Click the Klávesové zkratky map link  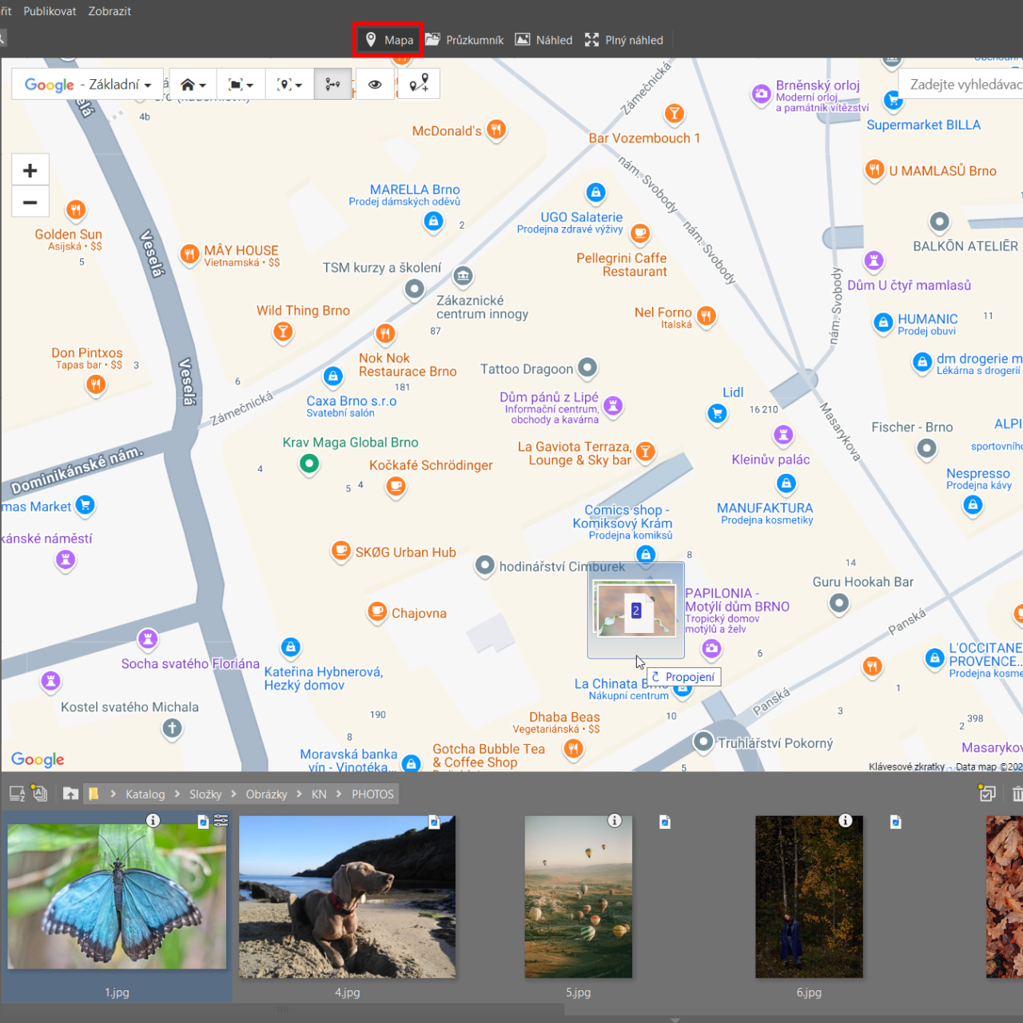pyautogui.click(x=906, y=766)
